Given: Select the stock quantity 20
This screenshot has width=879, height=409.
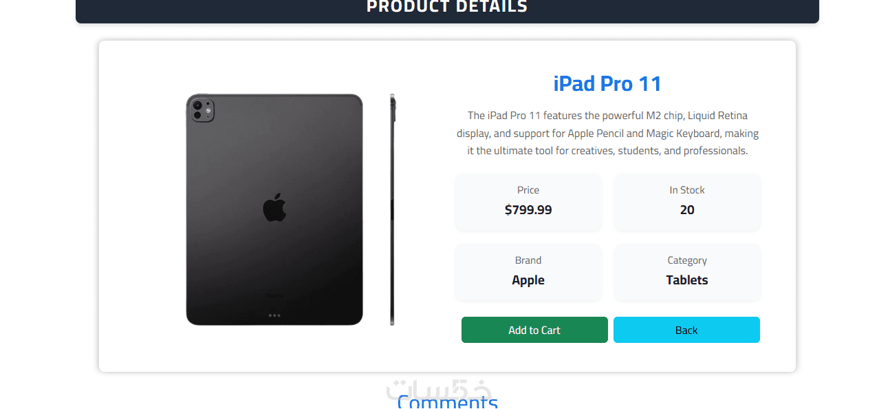Looking at the screenshot, I should 687,210.
